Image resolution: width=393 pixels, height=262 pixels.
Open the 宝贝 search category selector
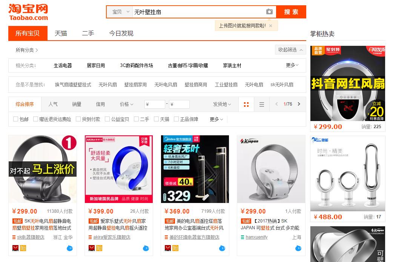[x=119, y=12]
